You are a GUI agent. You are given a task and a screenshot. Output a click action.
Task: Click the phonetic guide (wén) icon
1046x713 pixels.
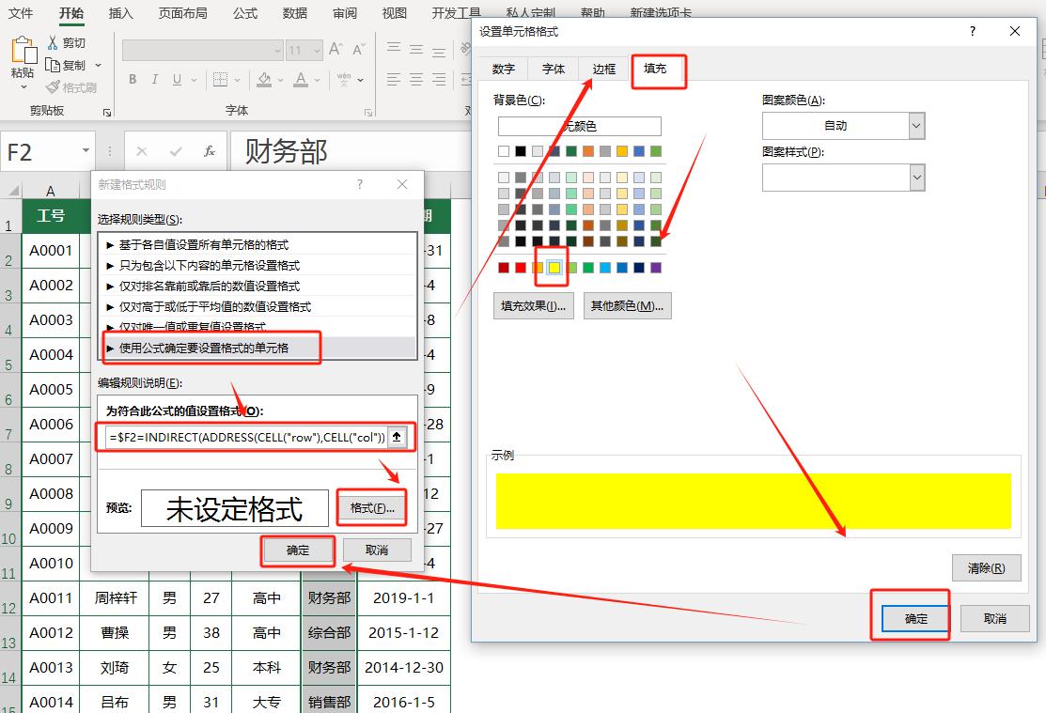click(x=344, y=79)
